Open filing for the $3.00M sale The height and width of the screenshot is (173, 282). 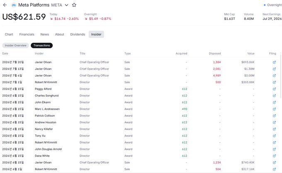pos(274,76)
